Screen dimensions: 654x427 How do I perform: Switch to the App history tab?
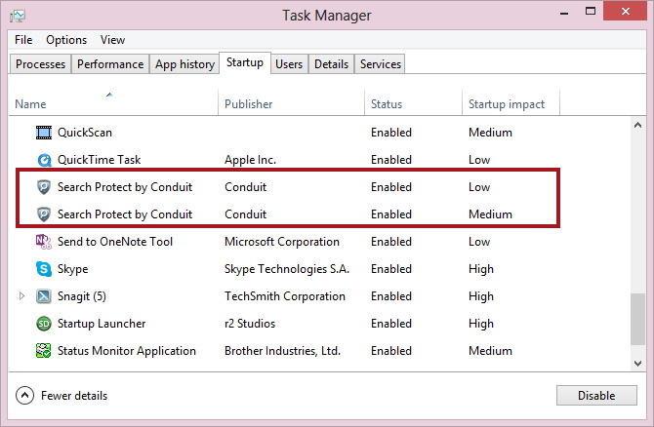pyautogui.click(x=184, y=64)
